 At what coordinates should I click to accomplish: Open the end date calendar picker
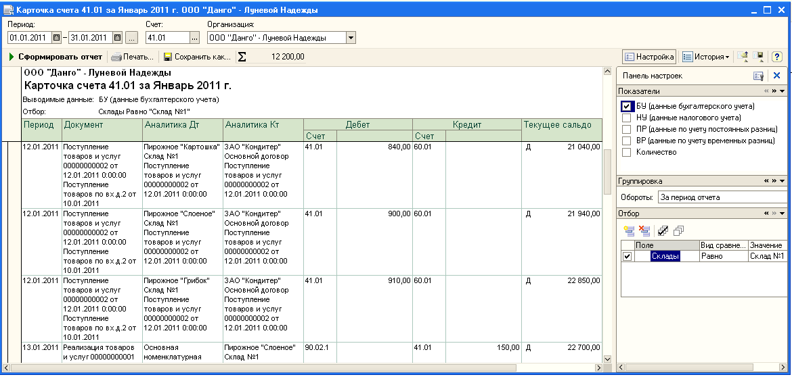click(x=117, y=38)
